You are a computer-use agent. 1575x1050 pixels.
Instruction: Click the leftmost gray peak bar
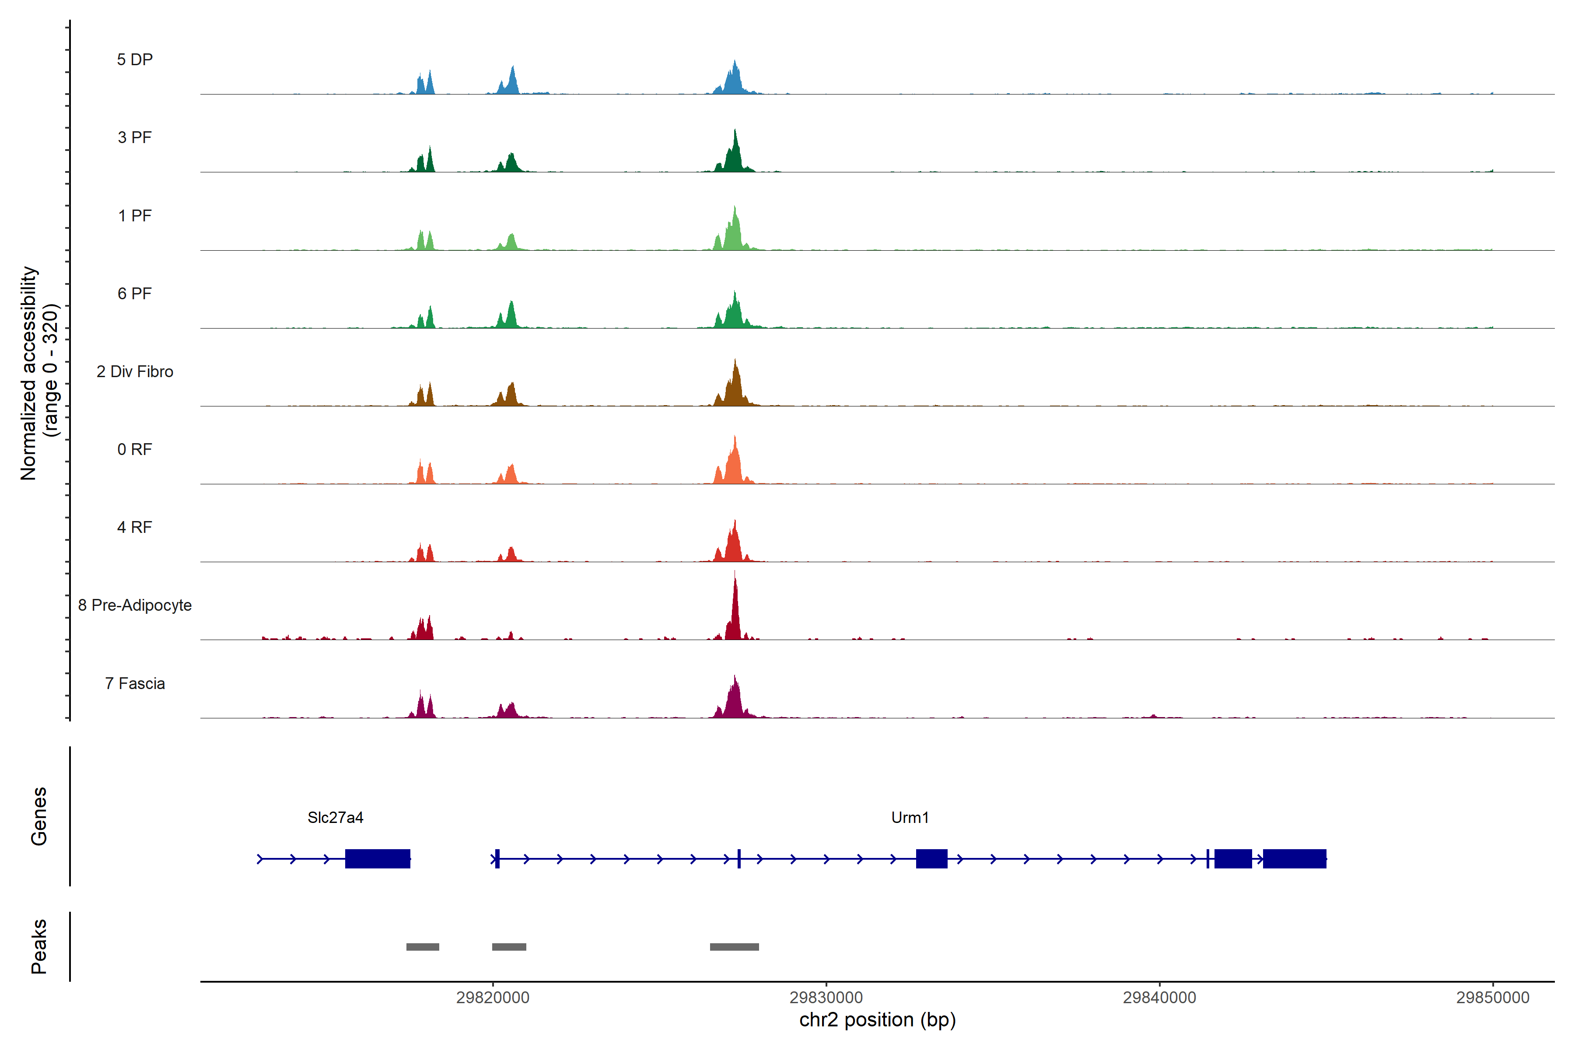coord(423,947)
